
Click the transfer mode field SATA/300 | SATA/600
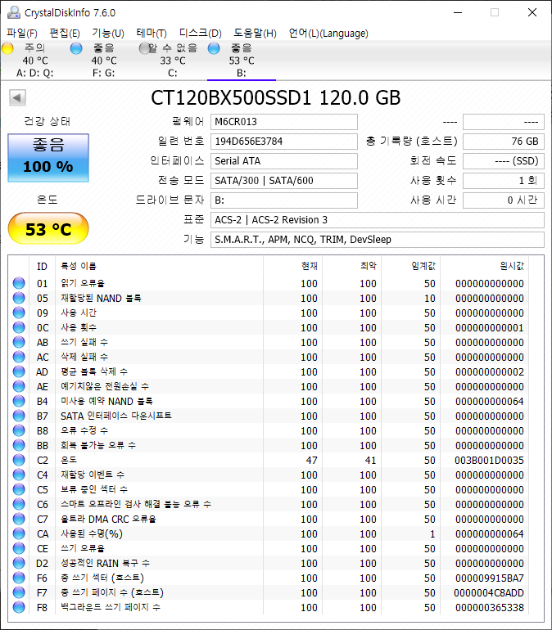pyautogui.click(x=284, y=181)
